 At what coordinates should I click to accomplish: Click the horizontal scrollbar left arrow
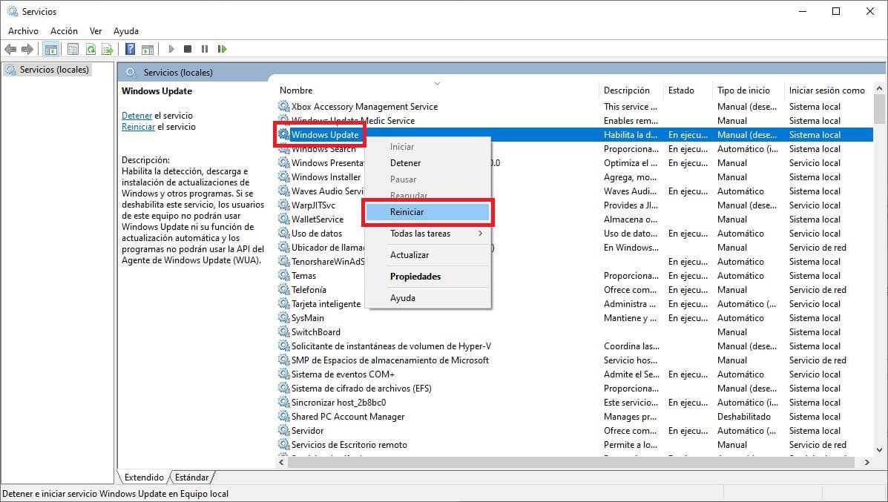281,463
